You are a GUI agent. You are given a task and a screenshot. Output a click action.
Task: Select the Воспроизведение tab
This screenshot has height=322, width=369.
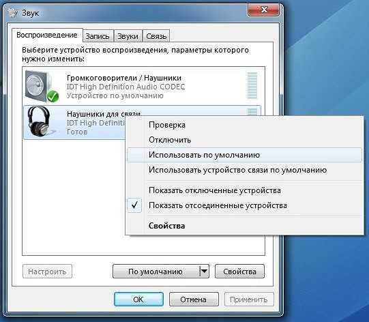[47, 35]
